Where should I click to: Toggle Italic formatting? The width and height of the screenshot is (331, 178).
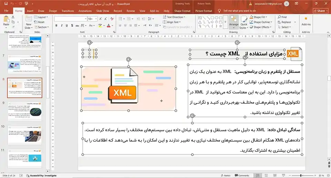(61, 25)
